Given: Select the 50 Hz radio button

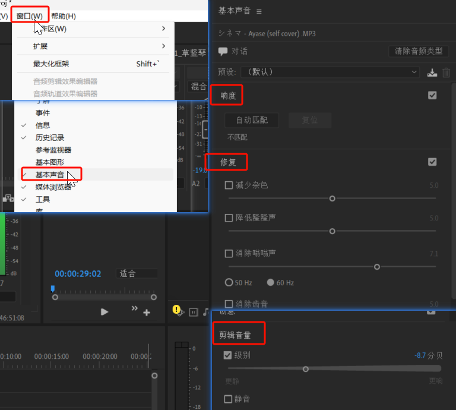Looking at the screenshot, I should [x=229, y=282].
